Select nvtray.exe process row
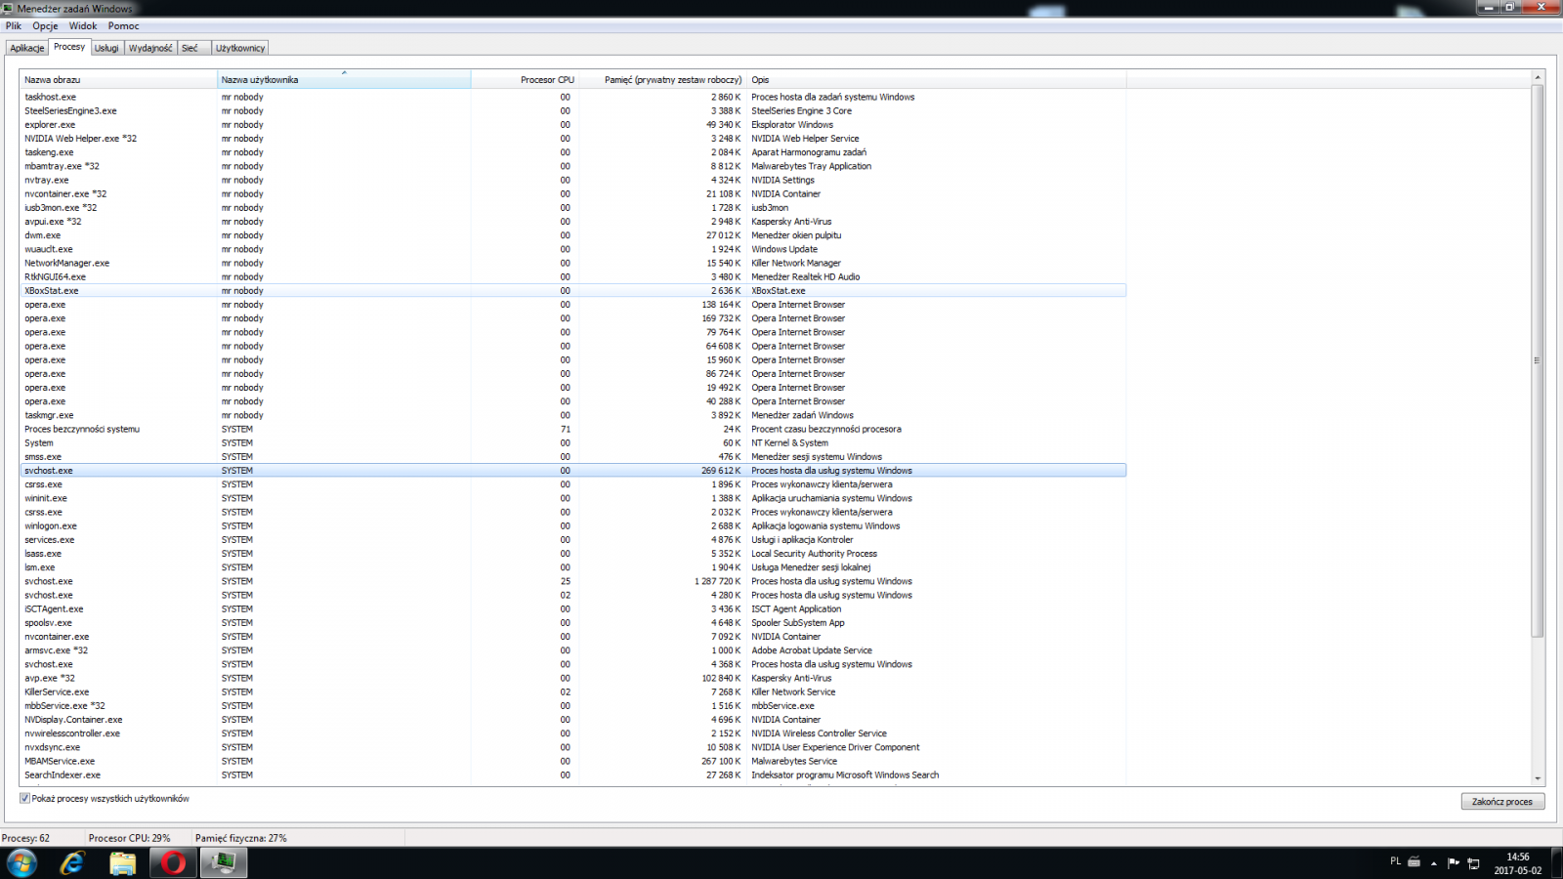Screen dimensions: 1563x879 click(573, 180)
